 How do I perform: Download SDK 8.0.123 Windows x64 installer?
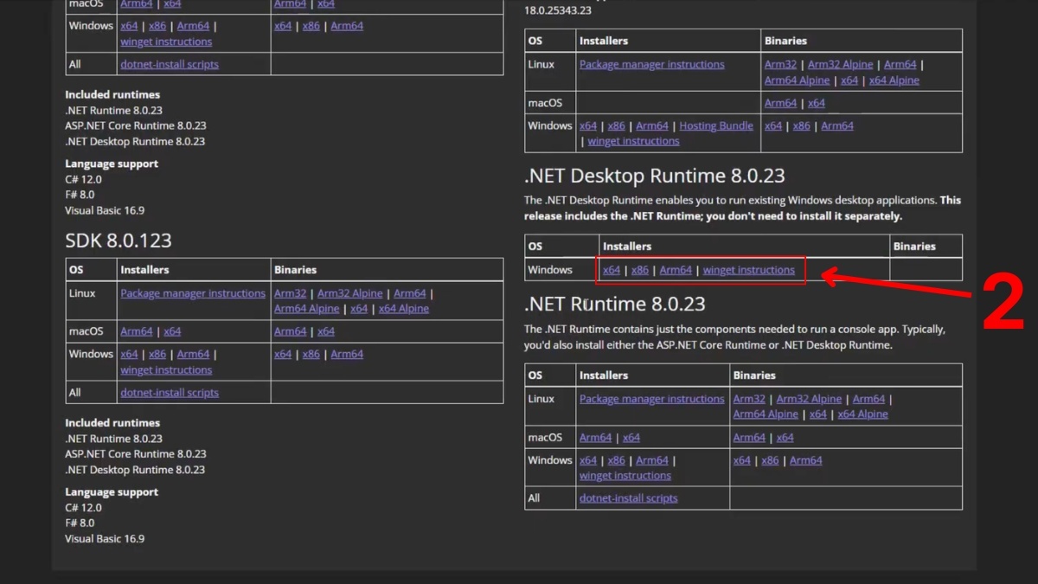[129, 354]
